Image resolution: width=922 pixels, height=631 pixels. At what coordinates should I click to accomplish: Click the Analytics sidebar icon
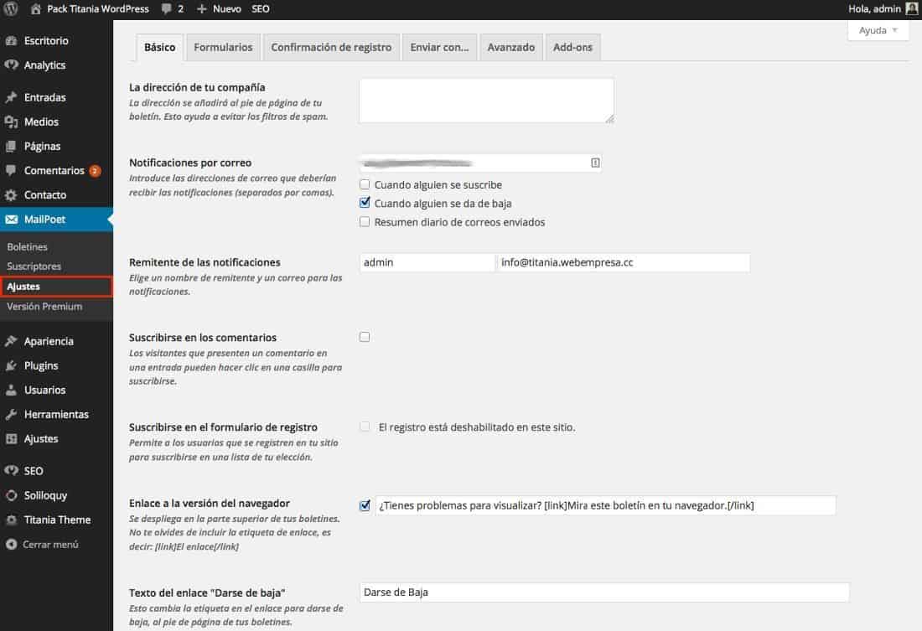pyautogui.click(x=11, y=65)
